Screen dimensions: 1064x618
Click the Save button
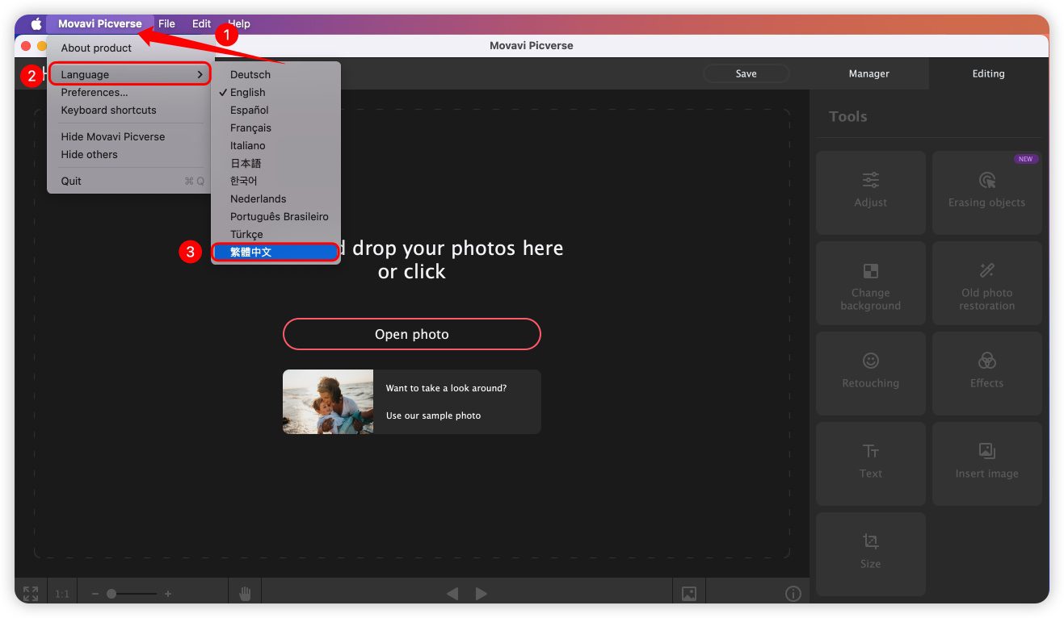point(746,73)
